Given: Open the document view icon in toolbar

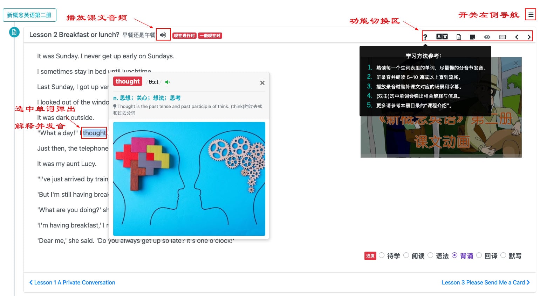Looking at the screenshot, I should tap(459, 37).
